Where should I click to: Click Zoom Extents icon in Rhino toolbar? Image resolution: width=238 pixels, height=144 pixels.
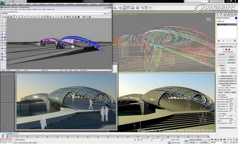(x=39, y=17)
